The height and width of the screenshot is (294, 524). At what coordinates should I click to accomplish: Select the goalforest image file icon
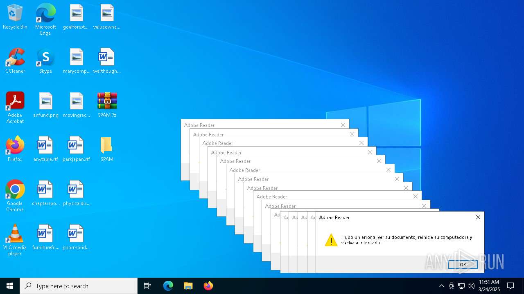(x=76, y=17)
